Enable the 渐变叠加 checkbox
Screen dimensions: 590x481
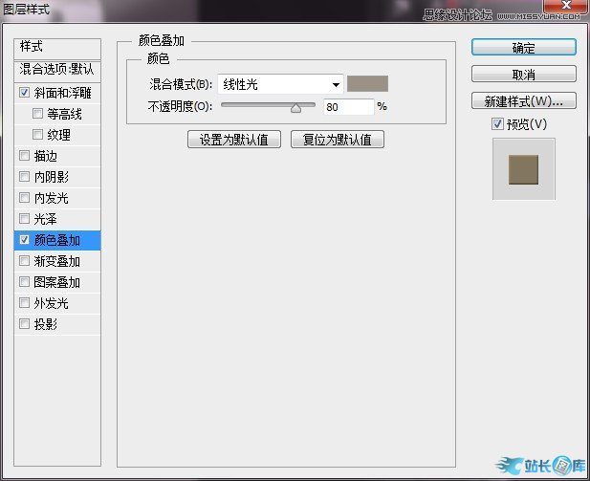pos(24,260)
